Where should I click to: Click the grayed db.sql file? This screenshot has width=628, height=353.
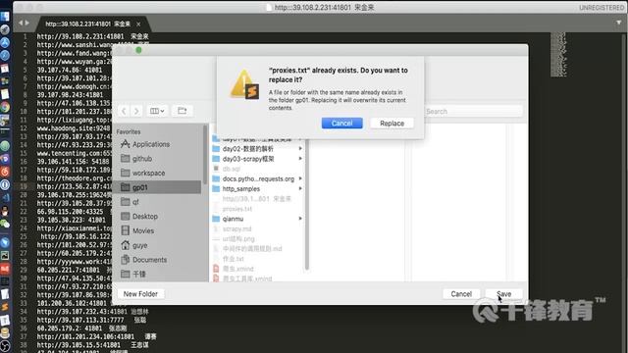tap(231, 169)
